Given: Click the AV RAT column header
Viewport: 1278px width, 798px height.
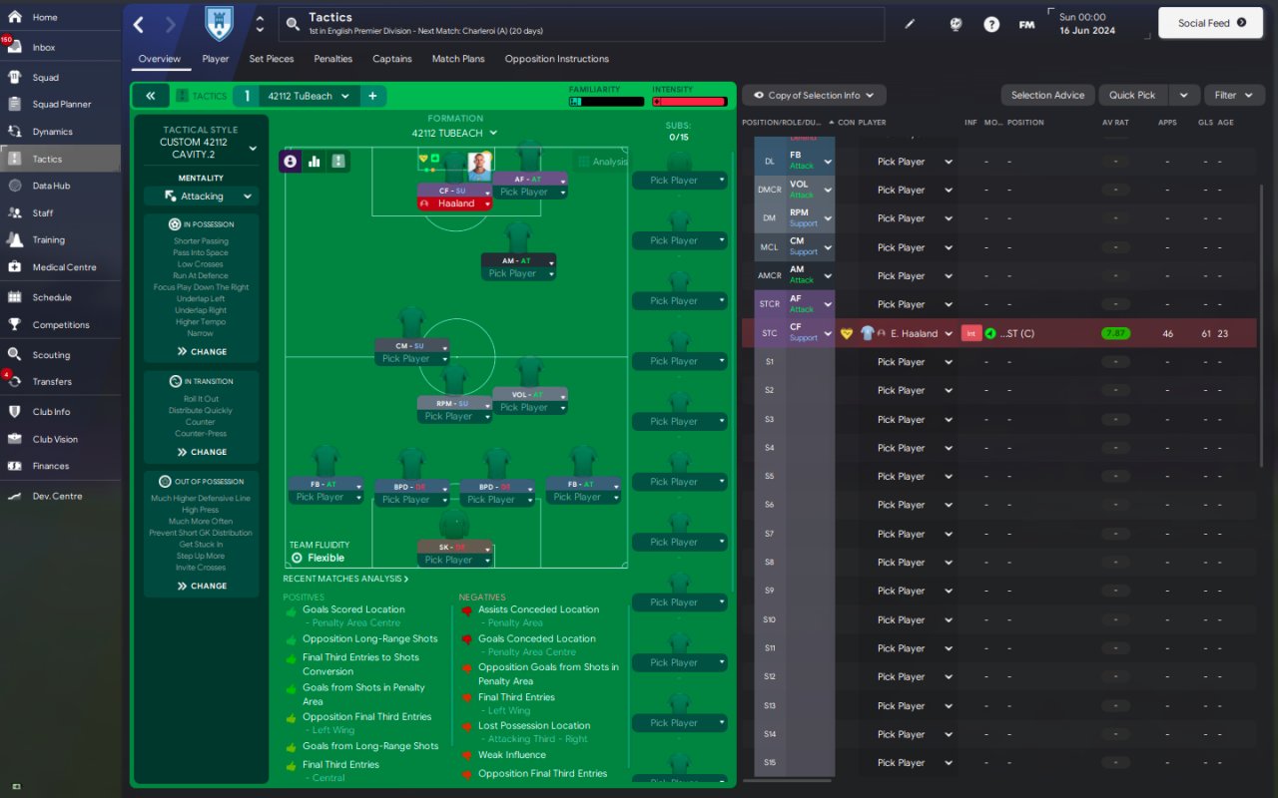Looking at the screenshot, I should [x=1115, y=123].
